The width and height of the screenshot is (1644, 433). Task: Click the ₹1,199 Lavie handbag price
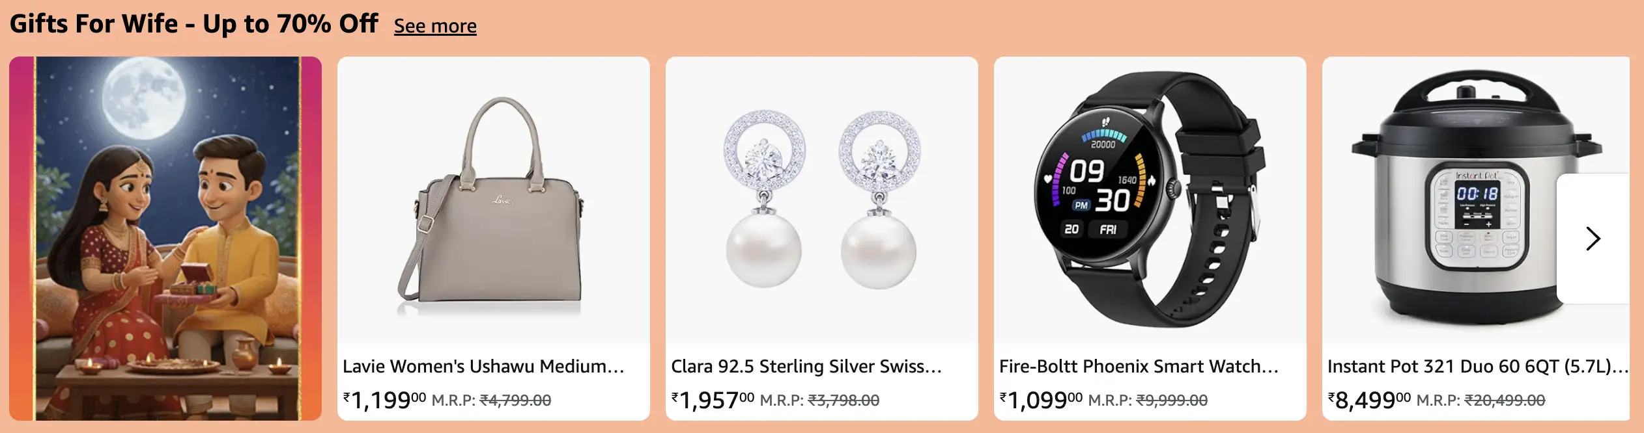385,399
